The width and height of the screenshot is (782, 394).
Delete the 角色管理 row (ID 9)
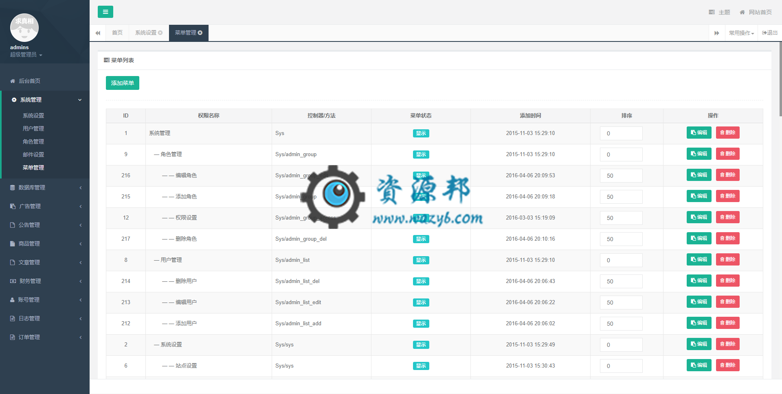point(727,154)
